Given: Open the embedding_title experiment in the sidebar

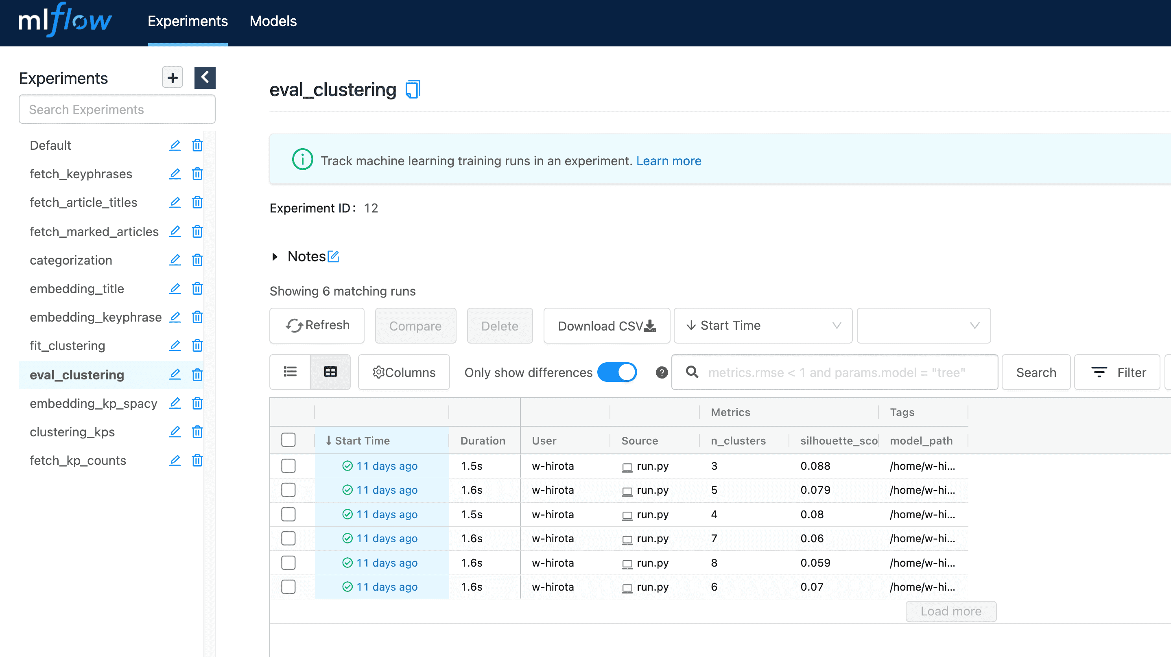Looking at the screenshot, I should click(x=77, y=289).
